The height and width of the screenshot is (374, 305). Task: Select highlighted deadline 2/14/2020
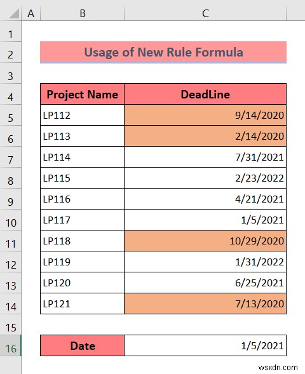point(205,136)
